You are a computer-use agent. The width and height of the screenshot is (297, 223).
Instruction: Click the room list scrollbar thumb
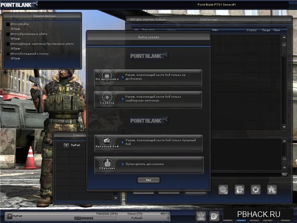tap(284, 44)
